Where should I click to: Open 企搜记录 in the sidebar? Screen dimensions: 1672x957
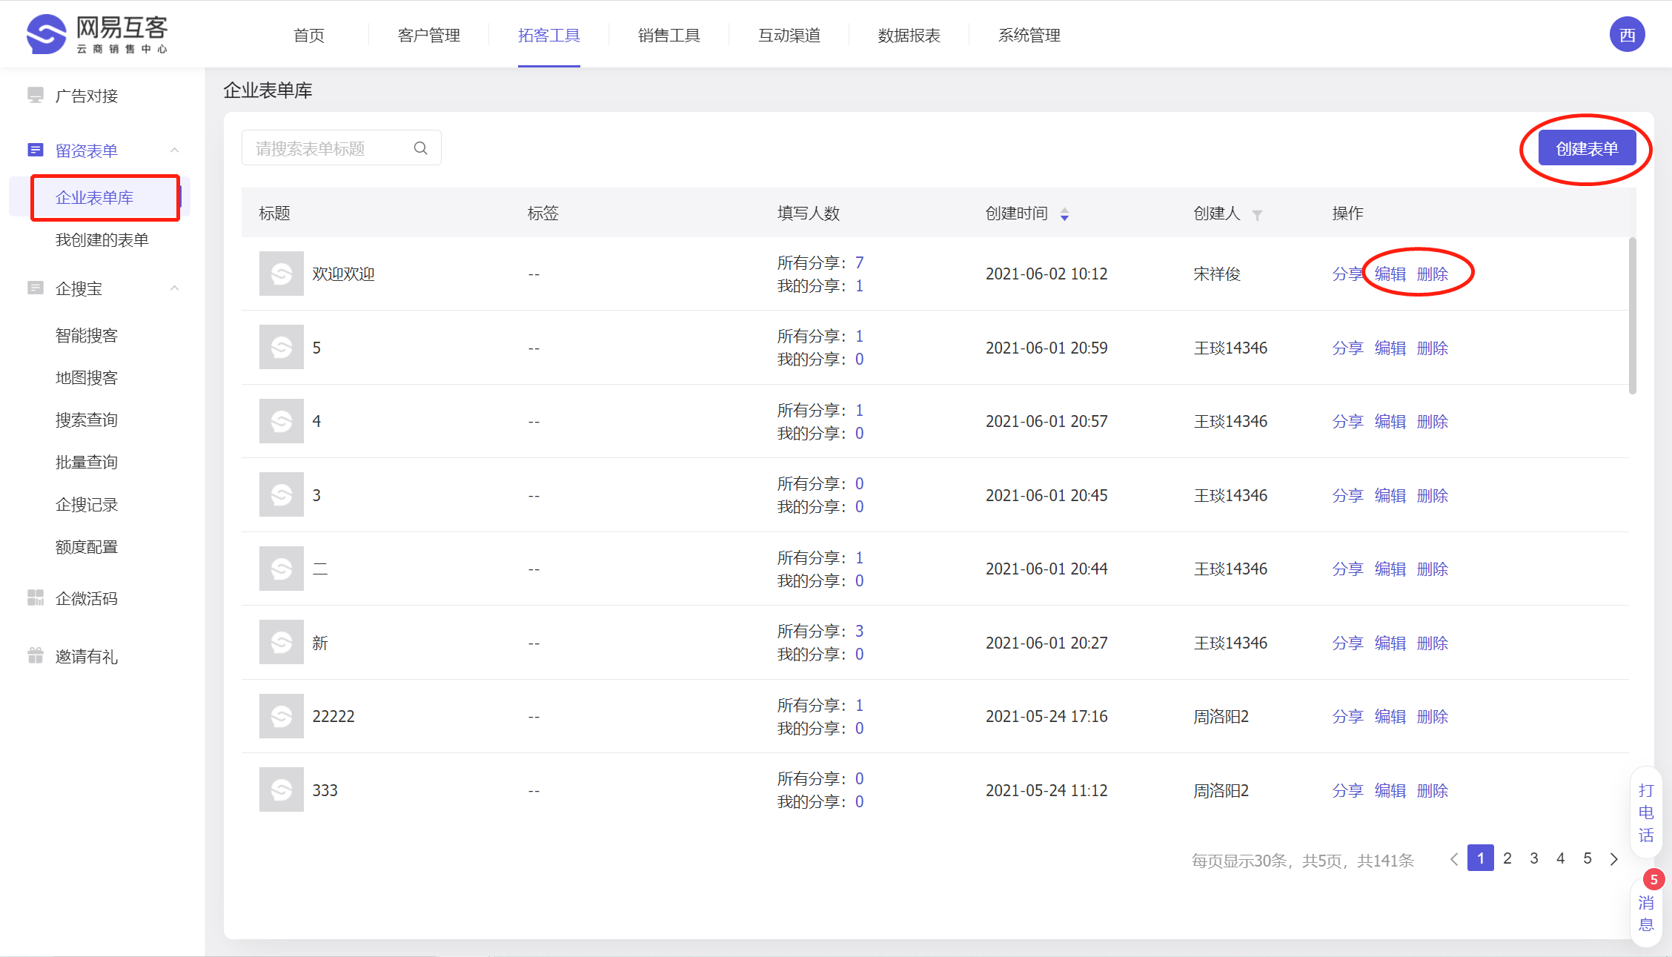87,504
